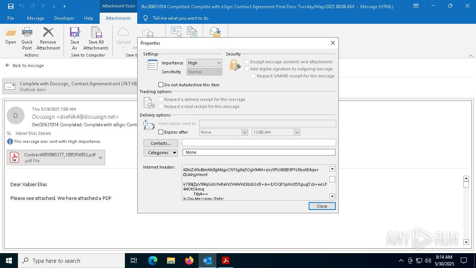Toggle Request S/MIME receipt checkbox

pos(253,76)
